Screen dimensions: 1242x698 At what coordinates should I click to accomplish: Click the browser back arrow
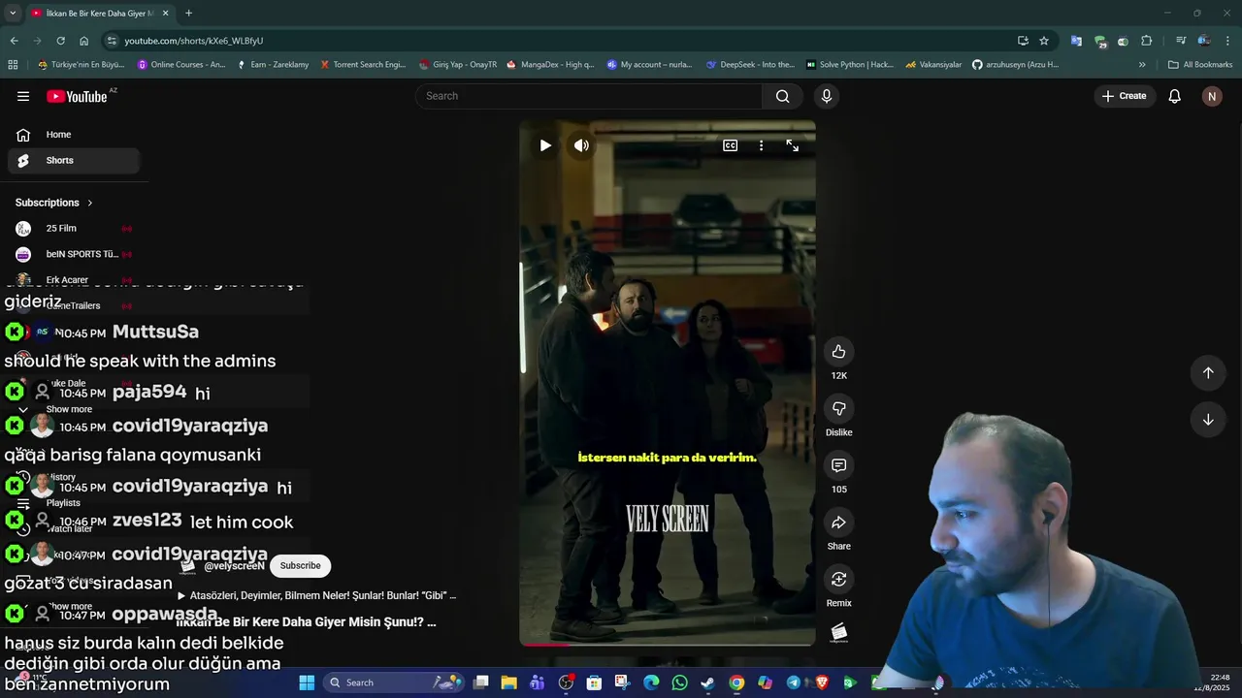coord(14,41)
